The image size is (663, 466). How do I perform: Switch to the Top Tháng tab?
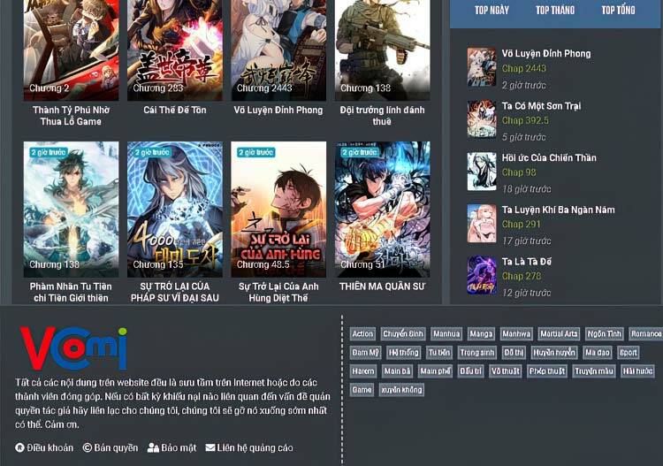(554, 11)
